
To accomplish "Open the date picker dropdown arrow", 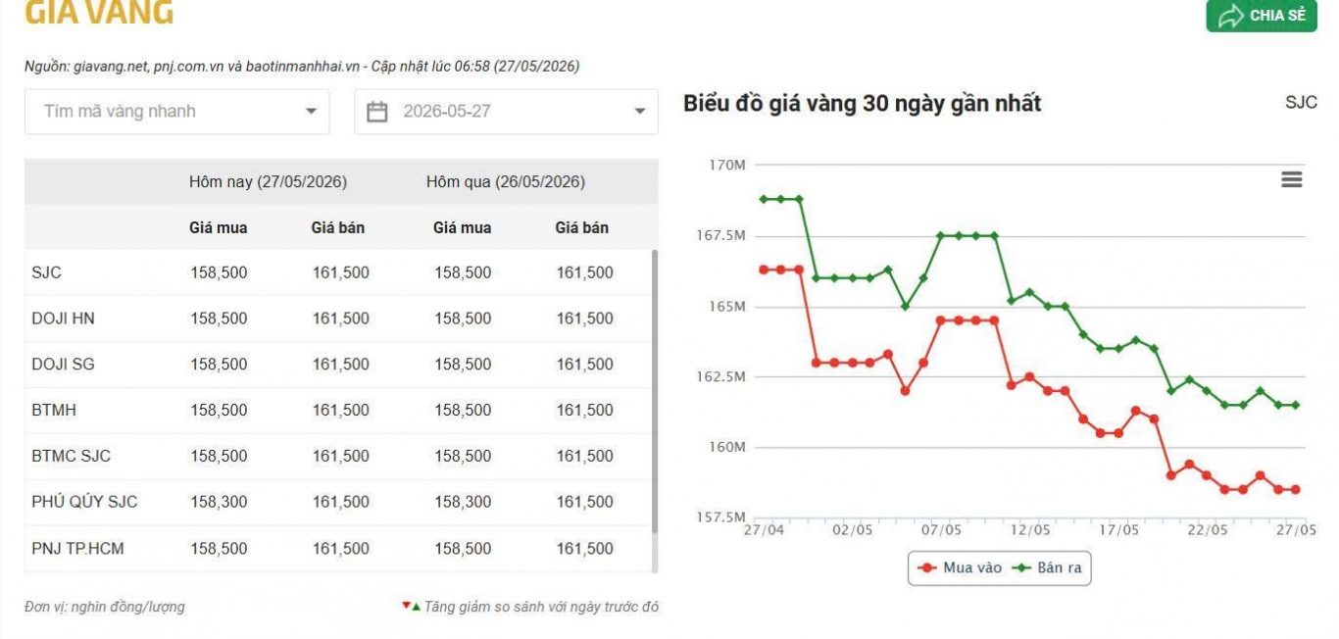I will pyautogui.click(x=640, y=112).
